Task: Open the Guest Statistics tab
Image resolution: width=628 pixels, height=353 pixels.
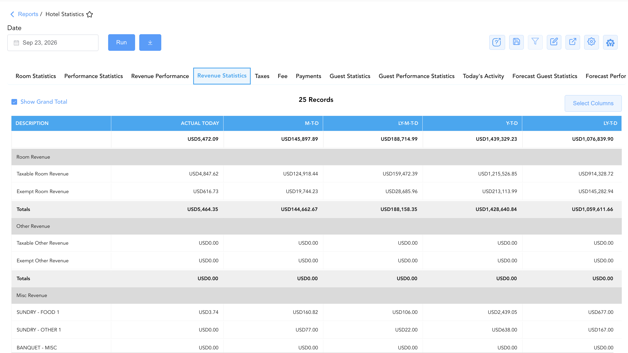Action: pyautogui.click(x=350, y=76)
